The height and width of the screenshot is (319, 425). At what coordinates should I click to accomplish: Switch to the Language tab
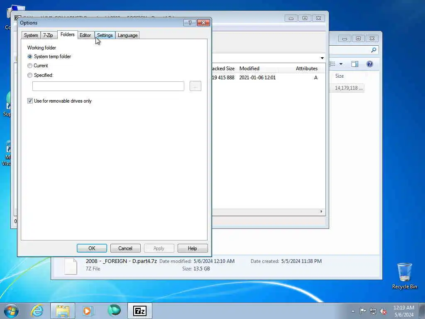(128, 35)
